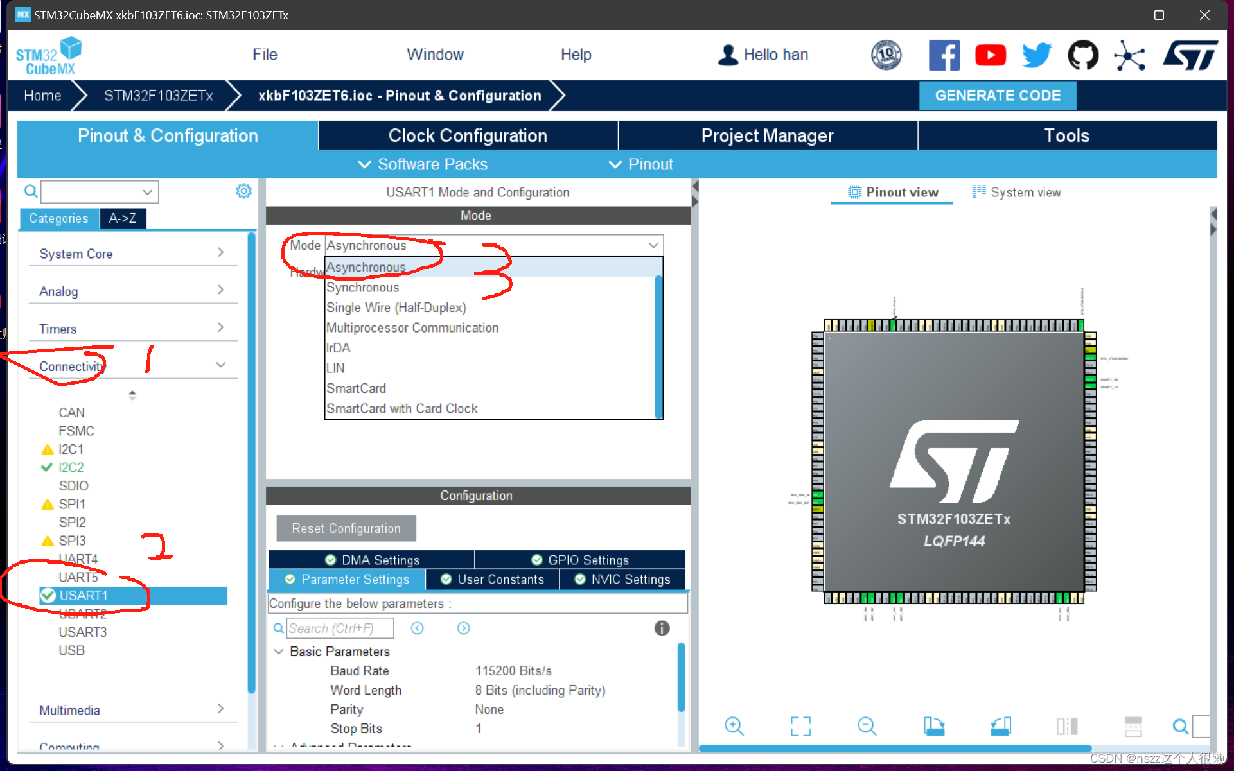Go to next parameter search result

coord(463,628)
